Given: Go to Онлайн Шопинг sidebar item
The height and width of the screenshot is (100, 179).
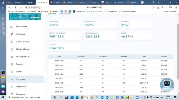Looking at the screenshot, I should click(x=22, y=42).
